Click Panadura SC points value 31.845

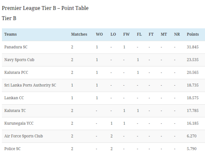tap(193, 47)
